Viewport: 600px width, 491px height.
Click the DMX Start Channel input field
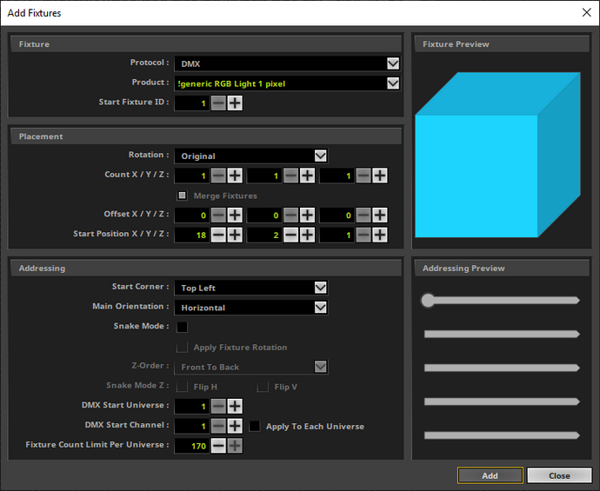click(191, 426)
